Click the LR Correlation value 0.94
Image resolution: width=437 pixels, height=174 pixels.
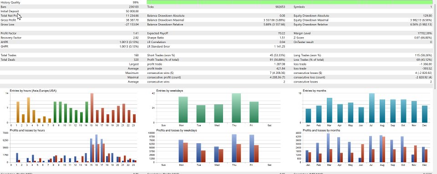click(282, 42)
